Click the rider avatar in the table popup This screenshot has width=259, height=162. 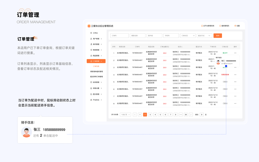(x=218, y=62)
